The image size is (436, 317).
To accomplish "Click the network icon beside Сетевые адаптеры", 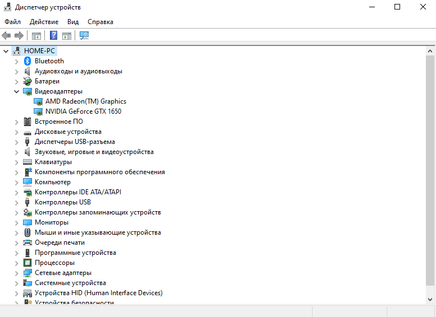I will click(27, 273).
